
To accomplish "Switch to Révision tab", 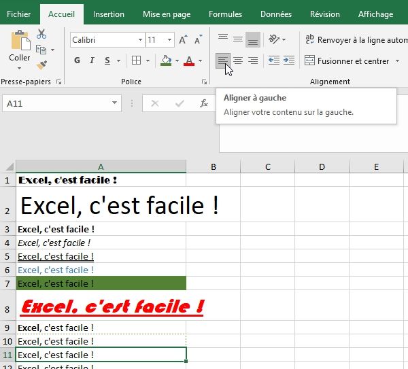I will click(325, 14).
